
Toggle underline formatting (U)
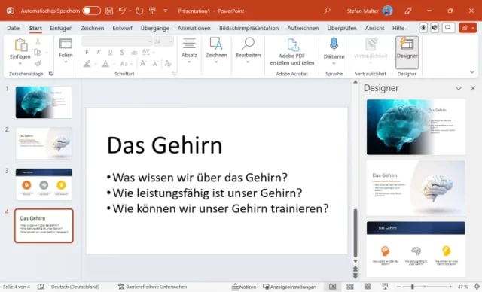pos(111,53)
